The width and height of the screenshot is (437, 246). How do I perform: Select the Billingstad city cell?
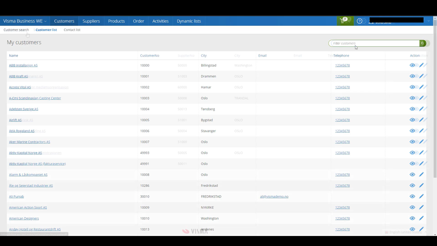coord(209,65)
